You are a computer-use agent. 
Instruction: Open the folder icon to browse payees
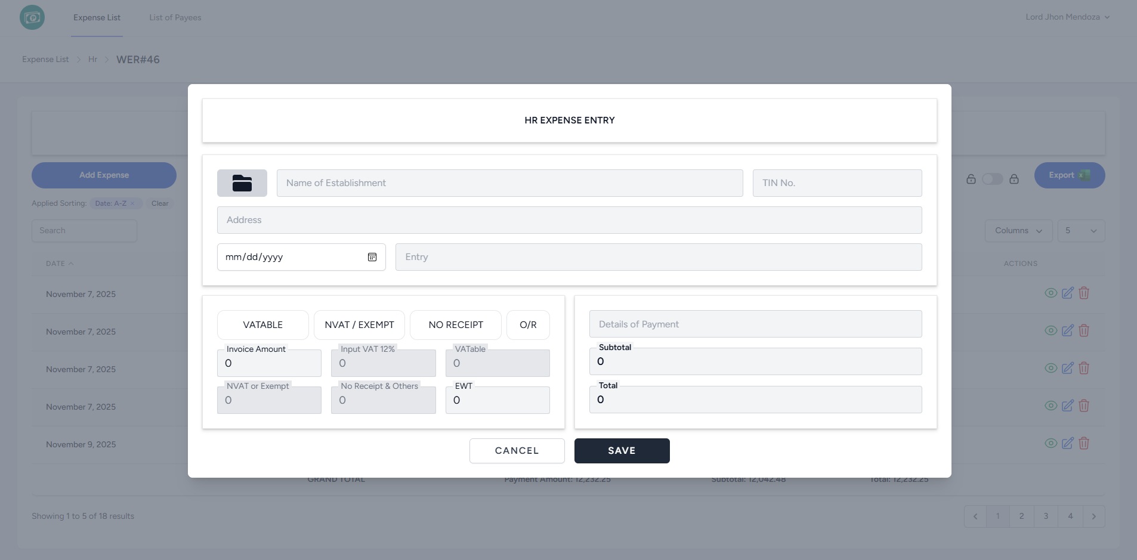coord(242,183)
